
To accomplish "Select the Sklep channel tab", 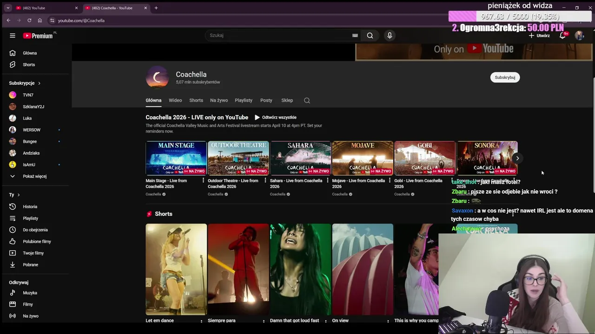I will (287, 100).
